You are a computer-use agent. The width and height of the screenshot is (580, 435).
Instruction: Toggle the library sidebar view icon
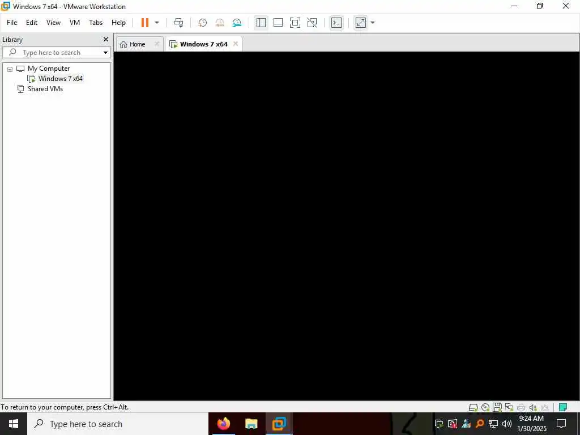pyautogui.click(x=261, y=23)
